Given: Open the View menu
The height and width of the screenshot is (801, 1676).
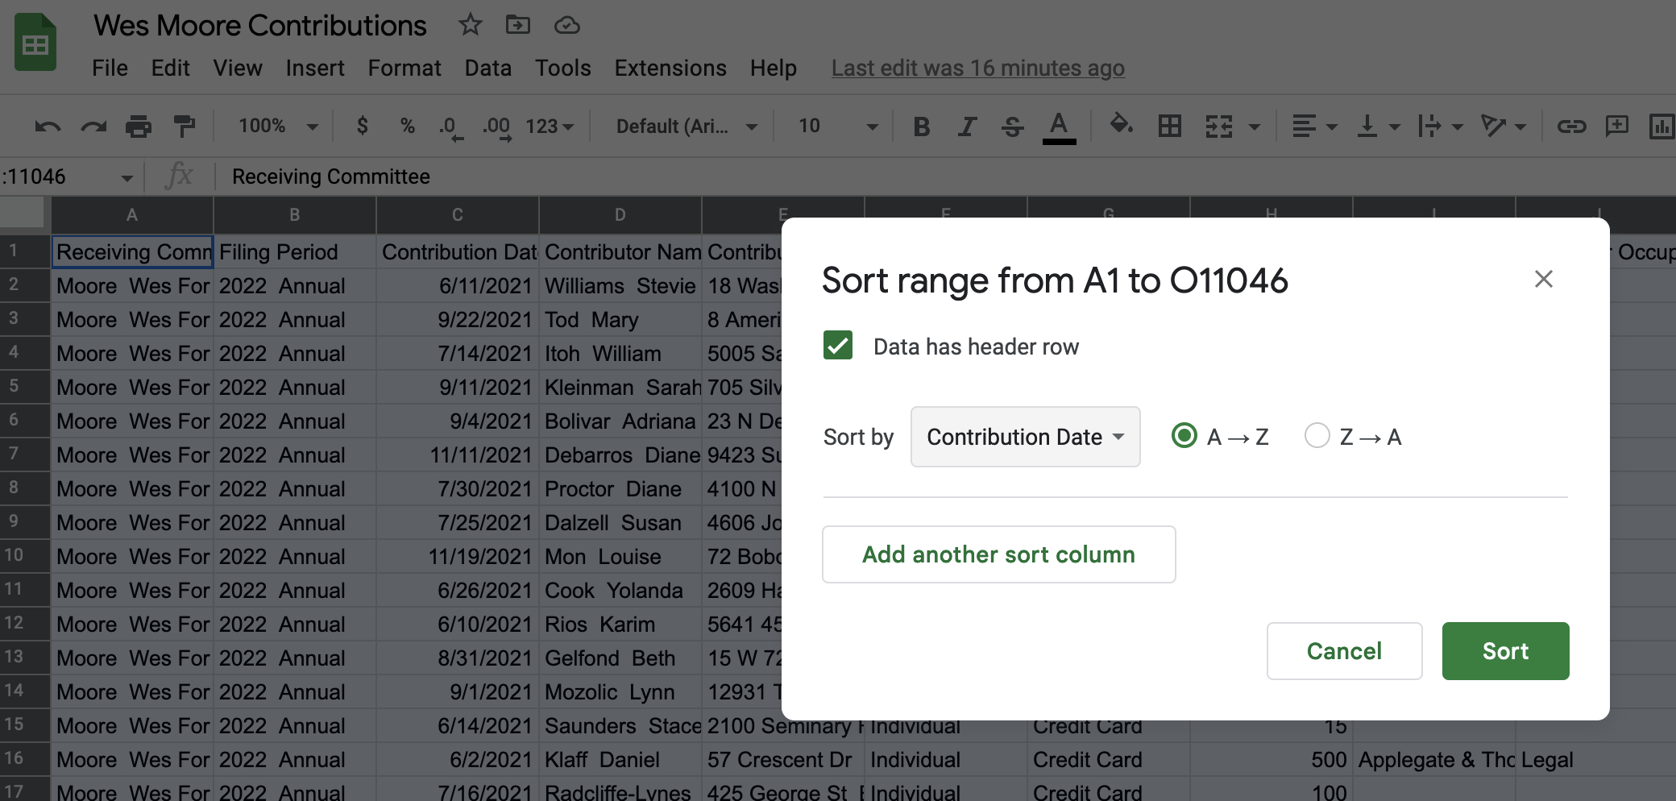Looking at the screenshot, I should click(238, 68).
